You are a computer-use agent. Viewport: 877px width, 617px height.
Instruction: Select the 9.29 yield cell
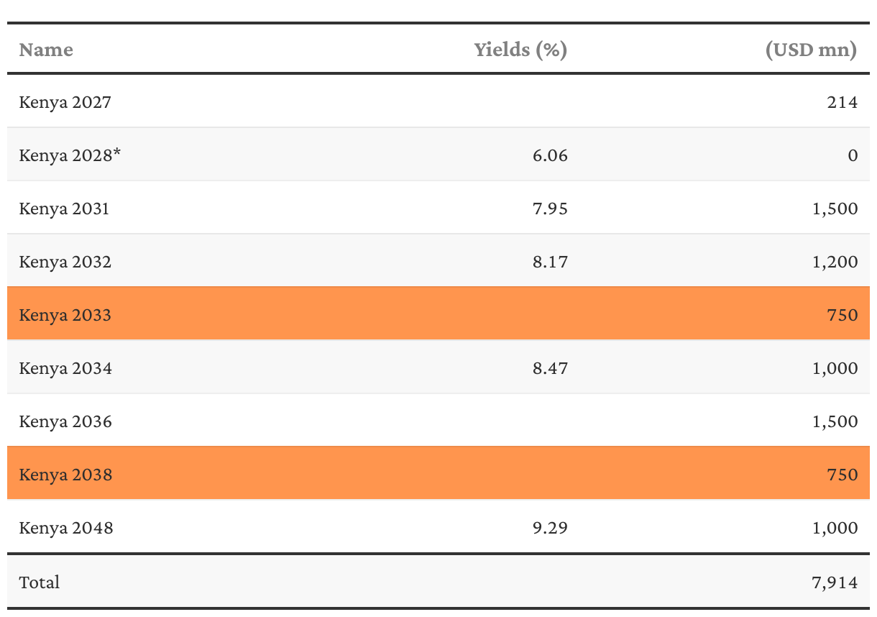click(x=550, y=528)
